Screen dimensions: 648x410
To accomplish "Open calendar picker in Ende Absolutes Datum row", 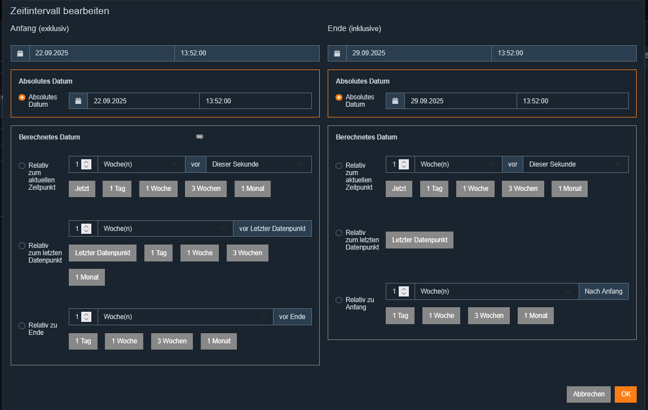I will point(395,101).
